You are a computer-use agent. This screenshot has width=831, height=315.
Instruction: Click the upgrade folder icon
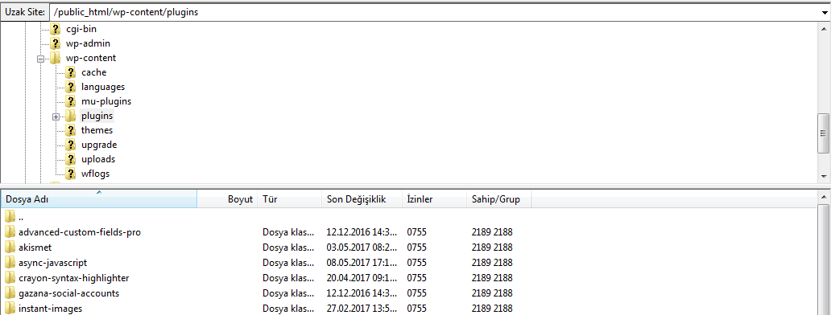coord(71,145)
